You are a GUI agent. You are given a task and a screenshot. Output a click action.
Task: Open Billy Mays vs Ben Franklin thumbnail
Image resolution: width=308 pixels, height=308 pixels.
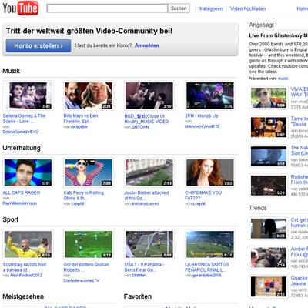89,95
